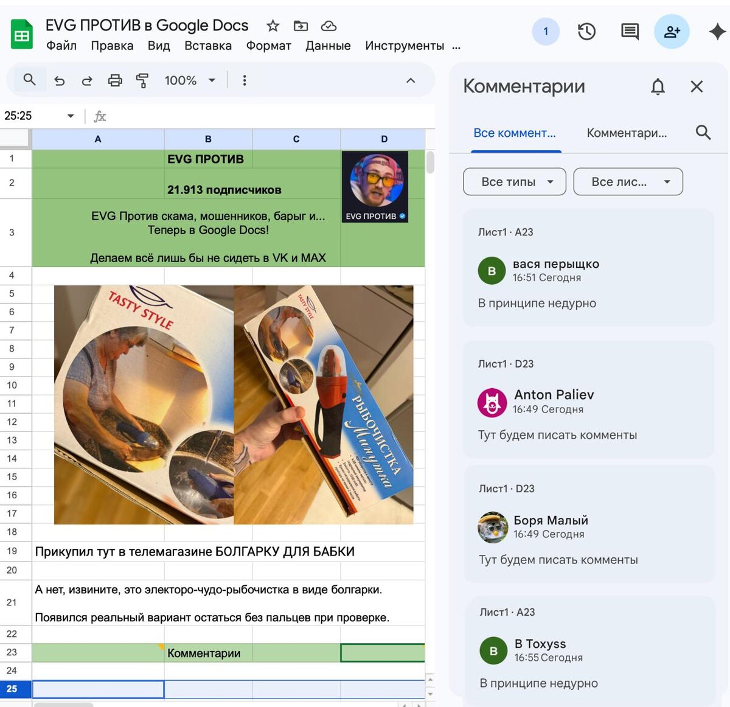Open the Google Sheets home icon

click(22, 35)
